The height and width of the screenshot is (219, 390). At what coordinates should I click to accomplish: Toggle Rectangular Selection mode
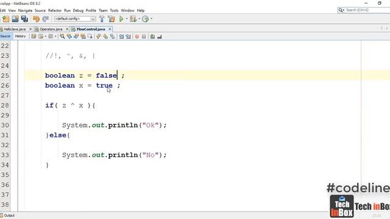pyautogui.click(x=90, y=36)
